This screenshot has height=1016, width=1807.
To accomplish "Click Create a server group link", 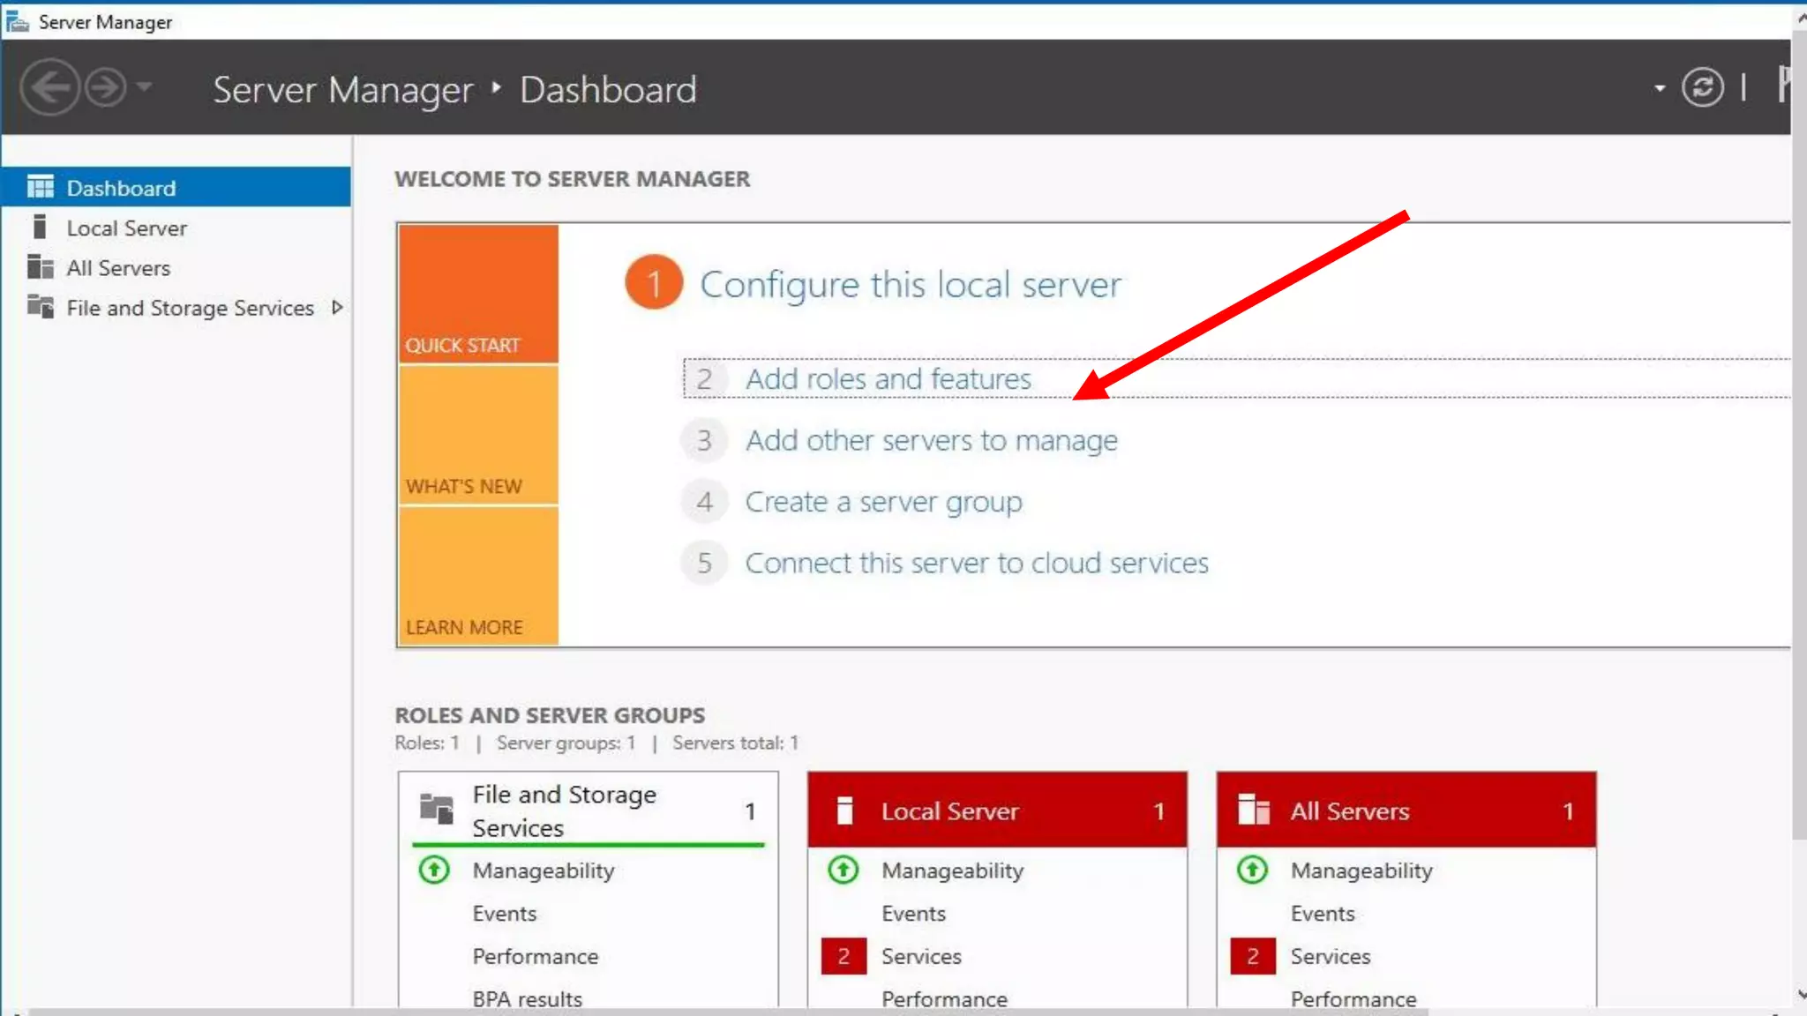I will (883, 502).
